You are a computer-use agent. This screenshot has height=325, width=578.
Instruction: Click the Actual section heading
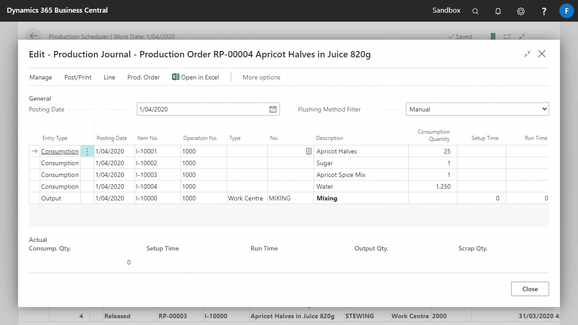click(38, 240)
